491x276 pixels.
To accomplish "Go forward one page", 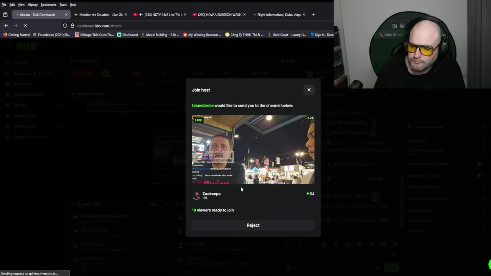I will [16, 26].
